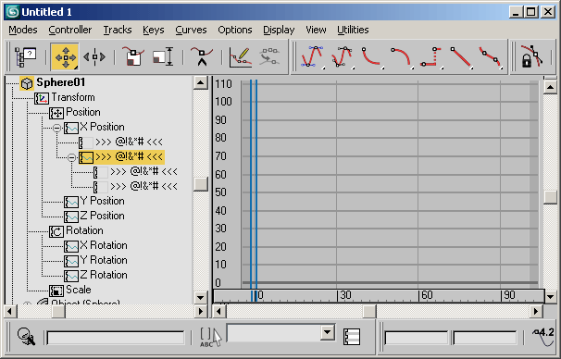Open the Controller menu
Screen dimensions: 561x359
tap(70, 30)
